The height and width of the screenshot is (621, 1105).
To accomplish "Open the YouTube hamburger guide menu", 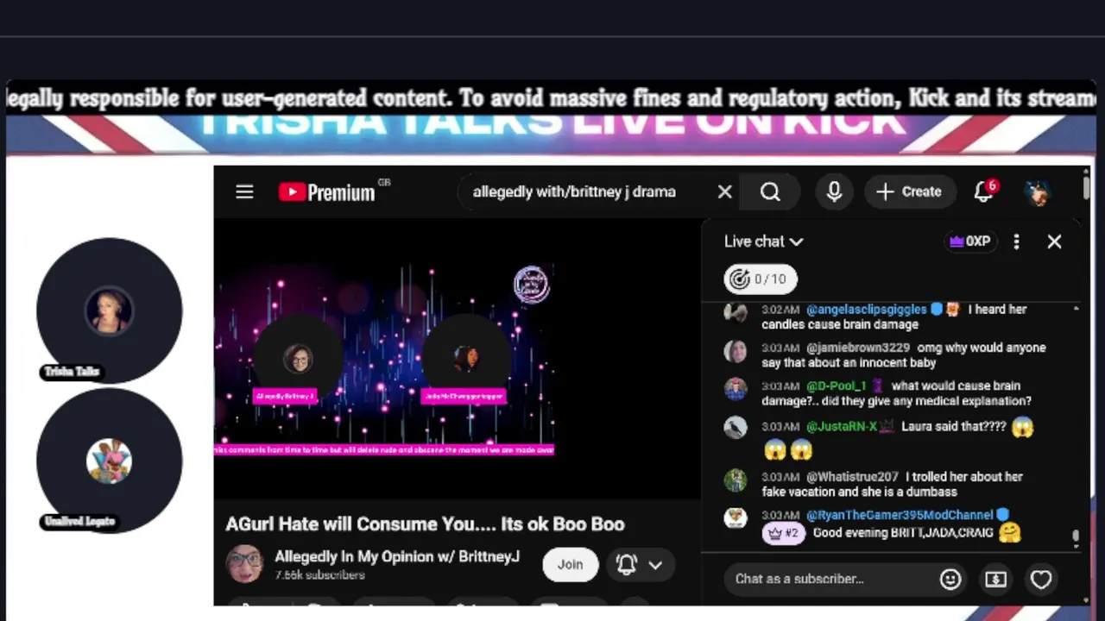I will click(x=244, y=191).
